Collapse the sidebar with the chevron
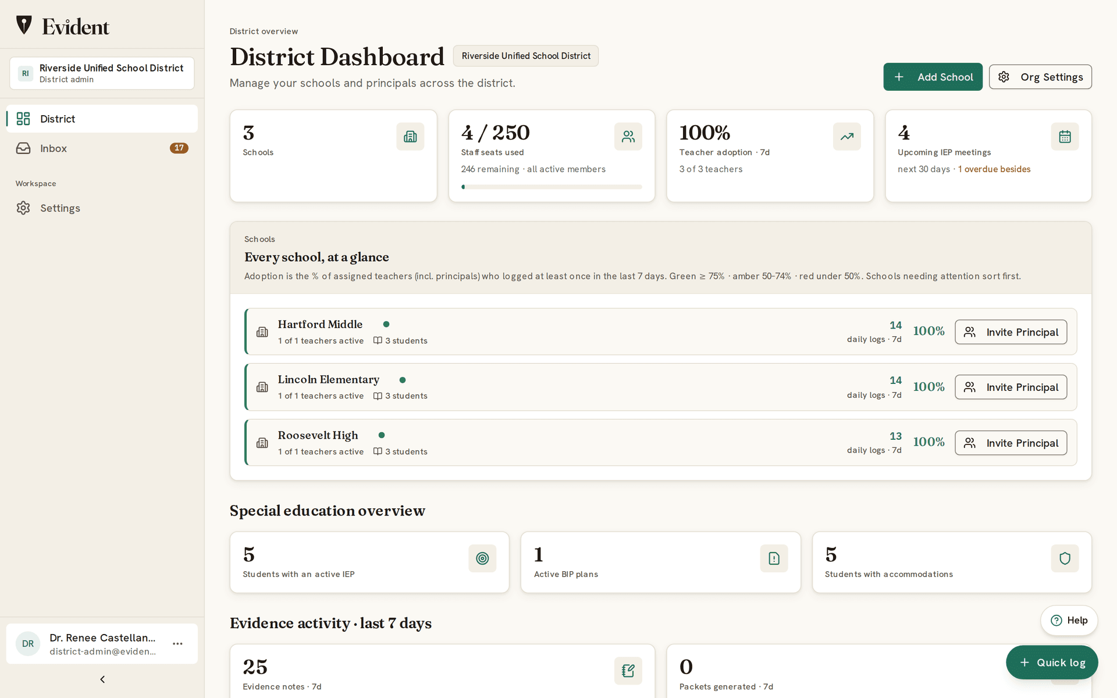The height and width of the screenshot is (698, 1117). pyautogui.click(x=102, y=679)
